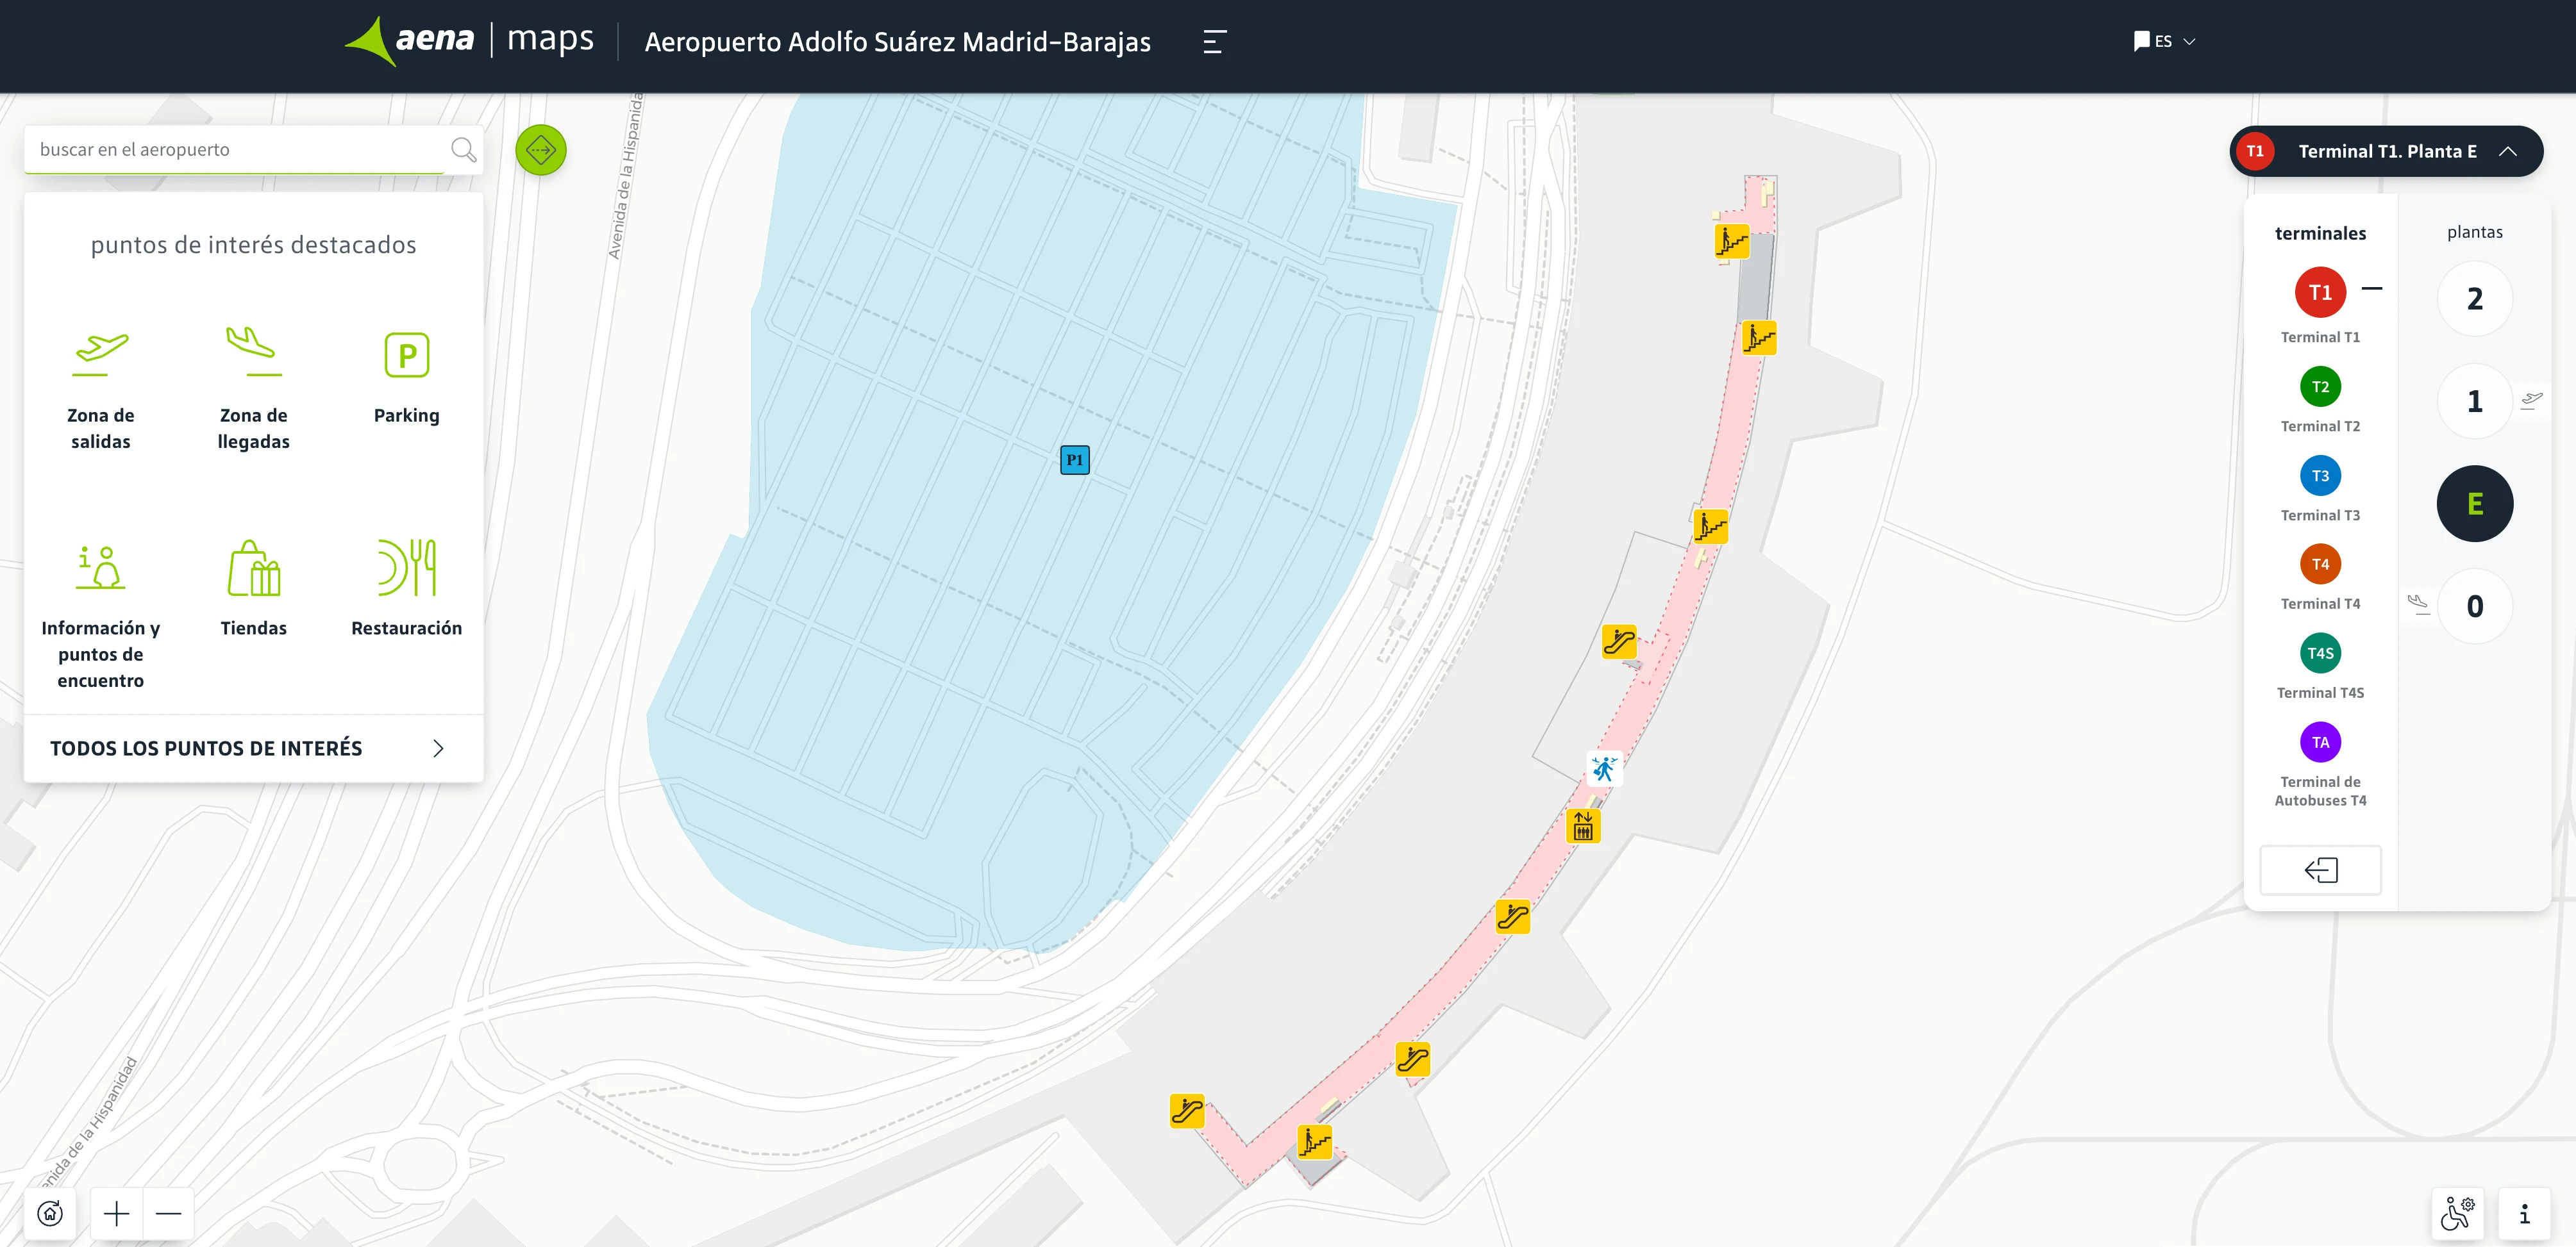The image size is (2576, 1247).
Task: Expand the ES language dropdown
Action: tap(2166, 41)
